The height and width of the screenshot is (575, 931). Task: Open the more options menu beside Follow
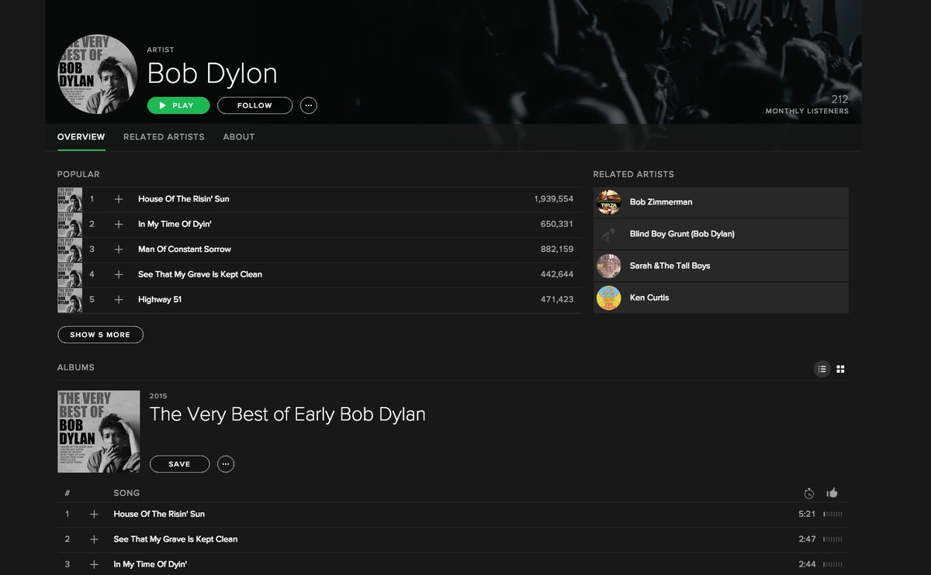tap(309, 105)
